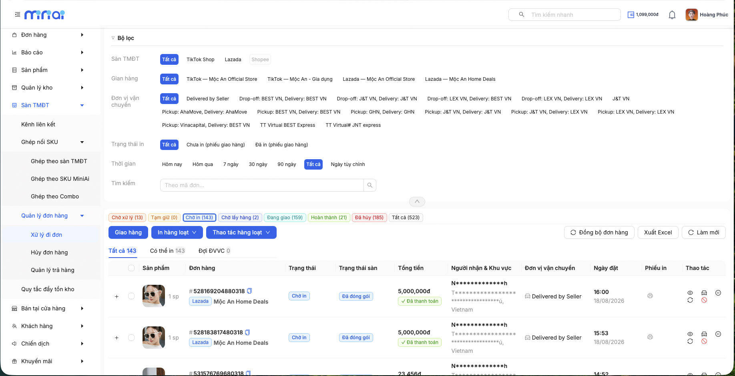Cancel order 528169204880318 with the red icon
Screen dimensions: 735x376
pyautogui.click(x=704, y=300)
